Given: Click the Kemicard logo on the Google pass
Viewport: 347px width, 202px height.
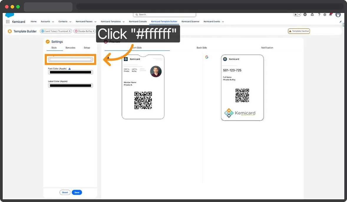Looking at the screenshot, I should coord(225,59).
